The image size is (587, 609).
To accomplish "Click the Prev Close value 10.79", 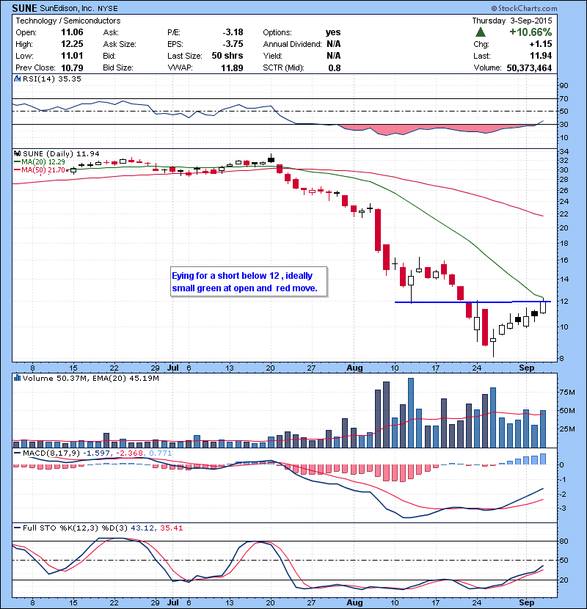I will 72,68.
